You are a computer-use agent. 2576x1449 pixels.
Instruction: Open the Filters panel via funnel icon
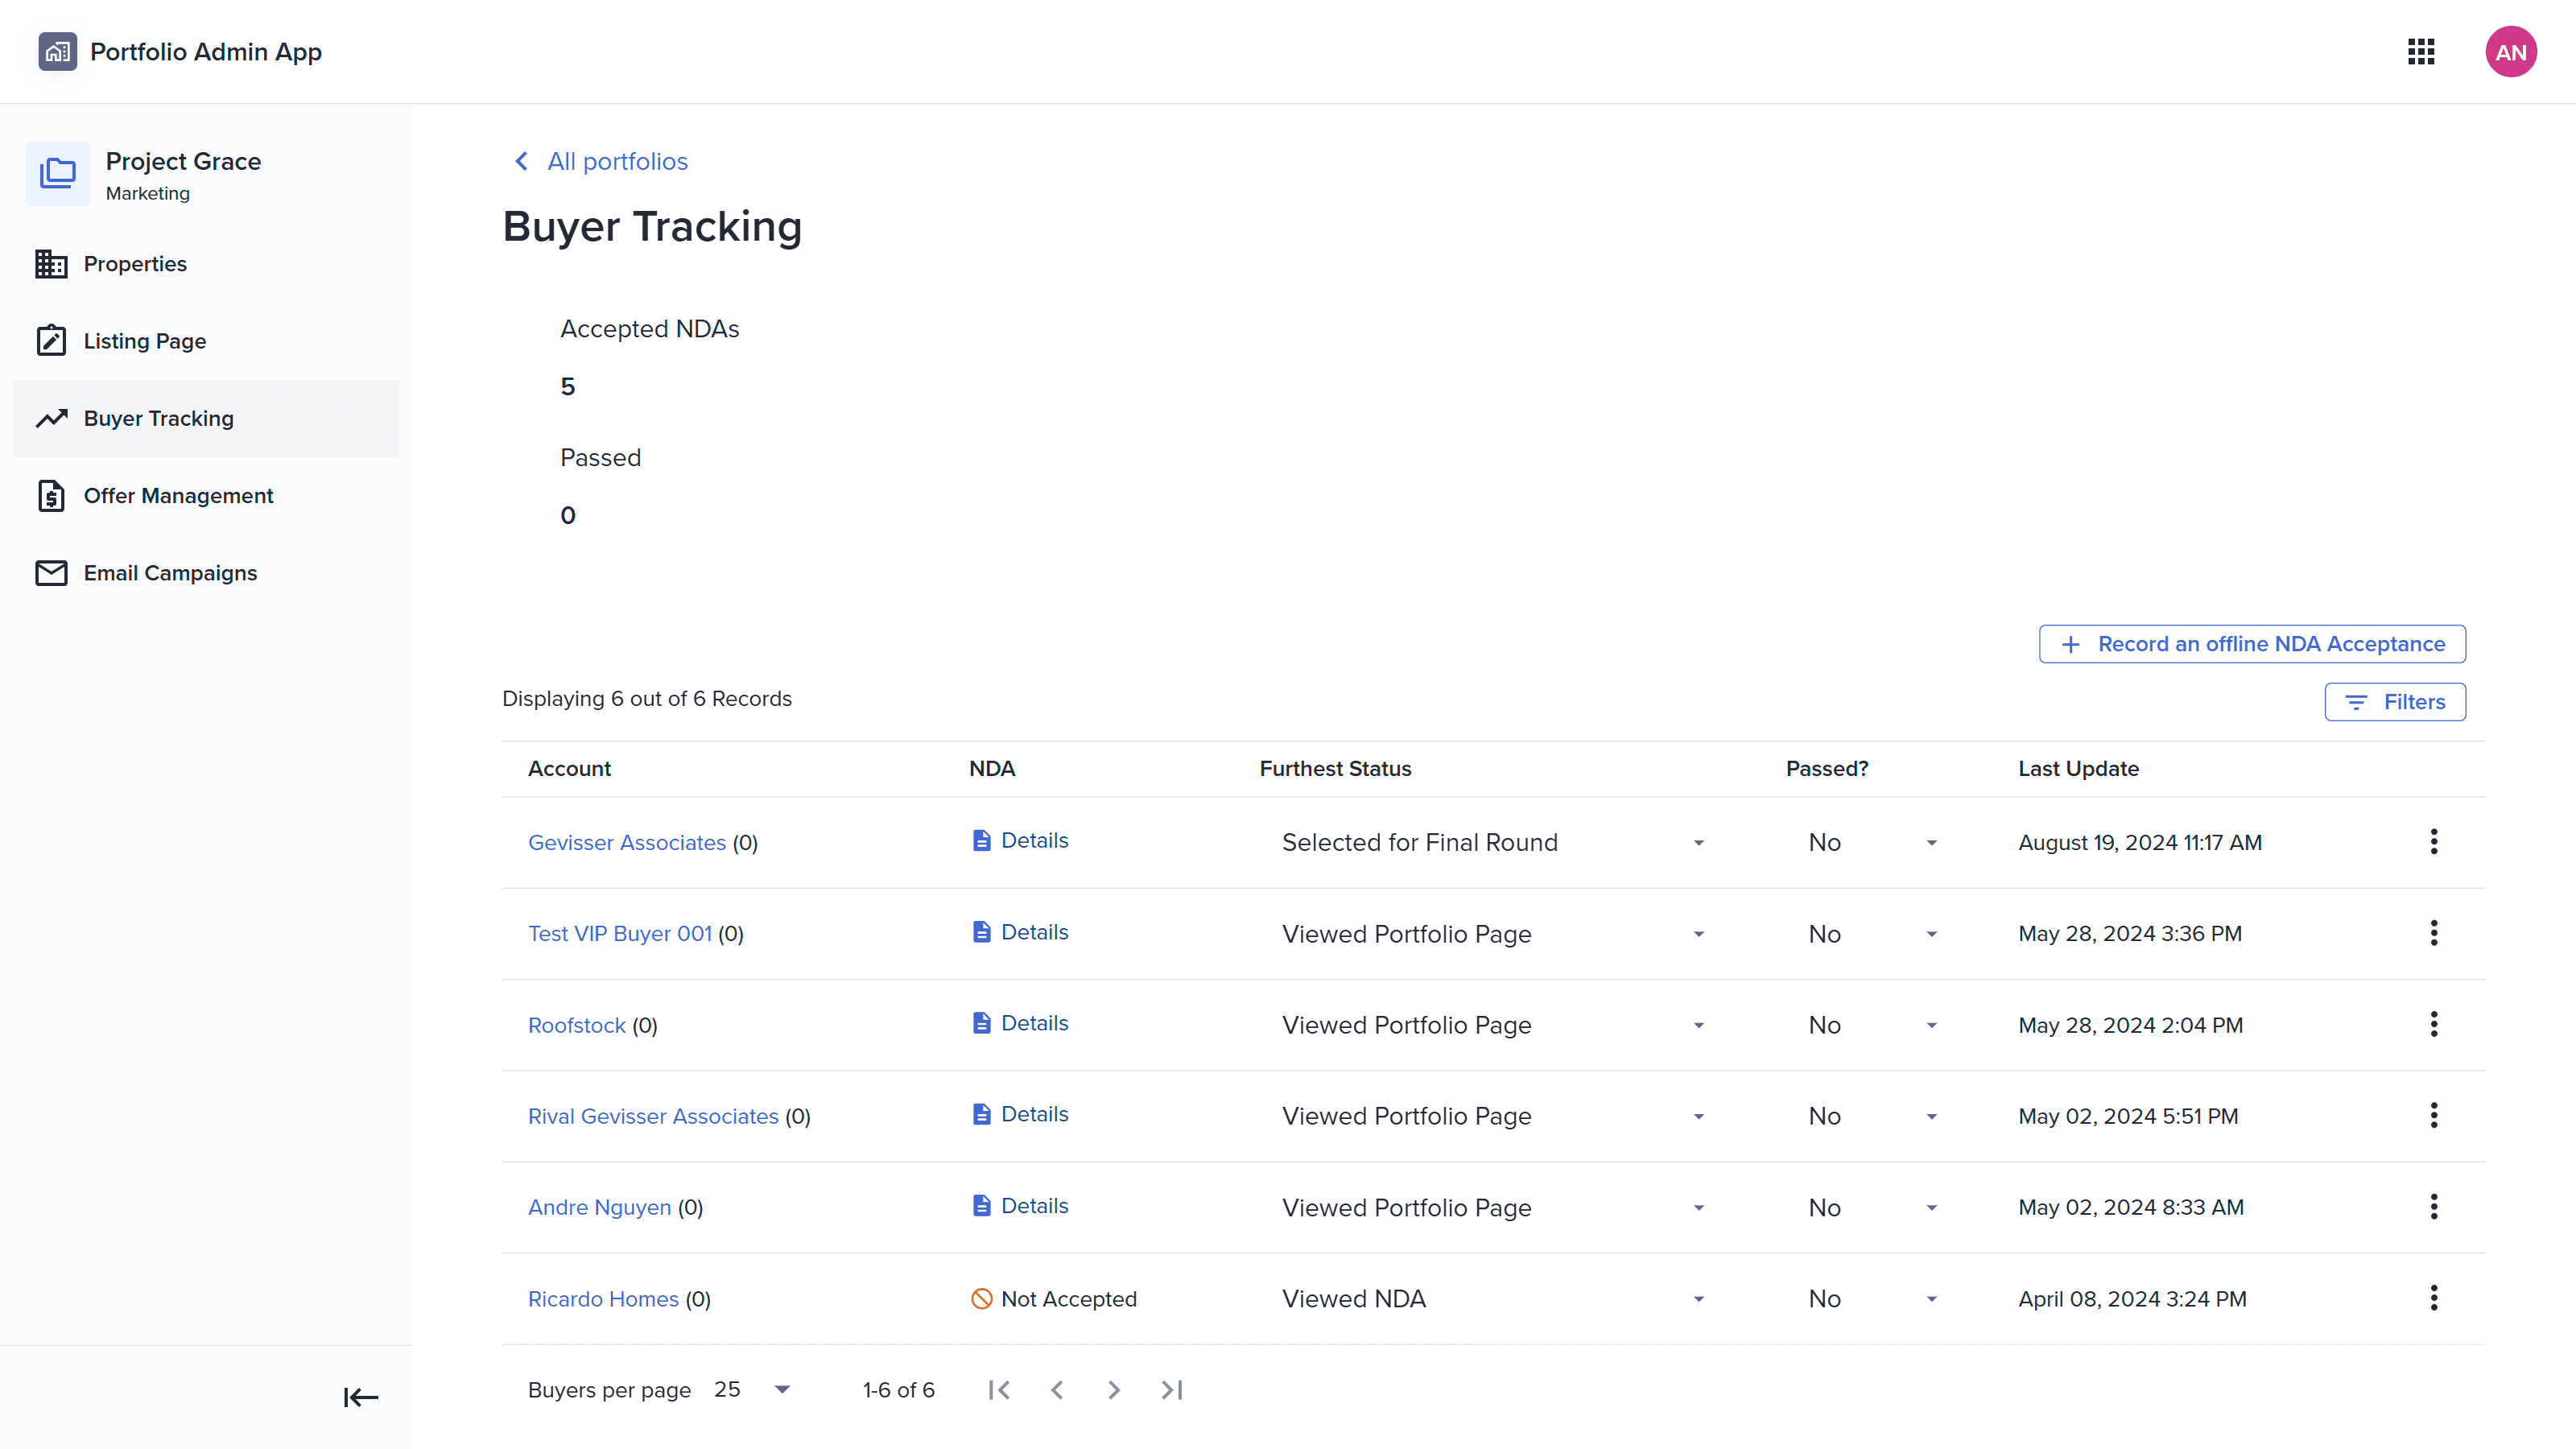point(2395,701)
